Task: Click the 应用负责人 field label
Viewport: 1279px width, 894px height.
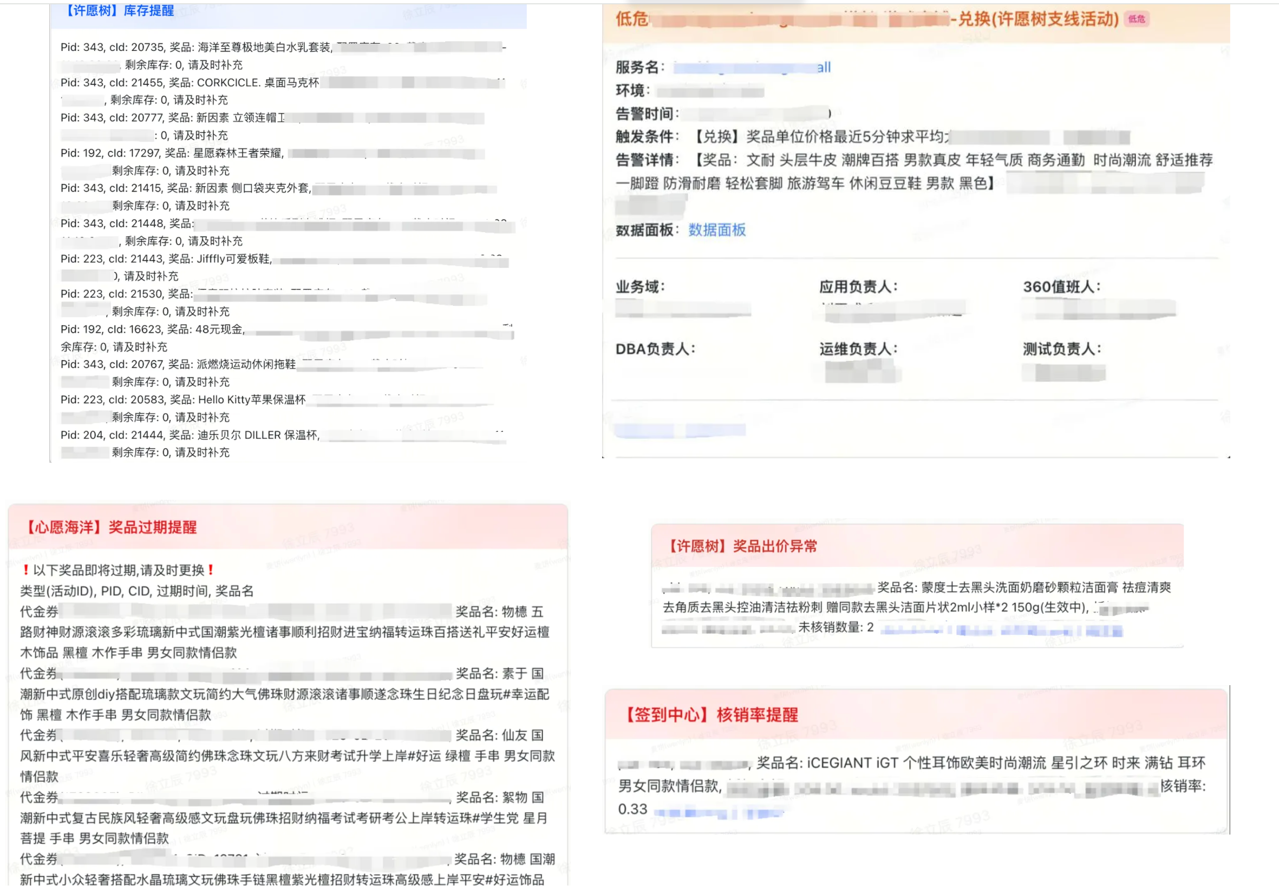Action: pos(858,287)
